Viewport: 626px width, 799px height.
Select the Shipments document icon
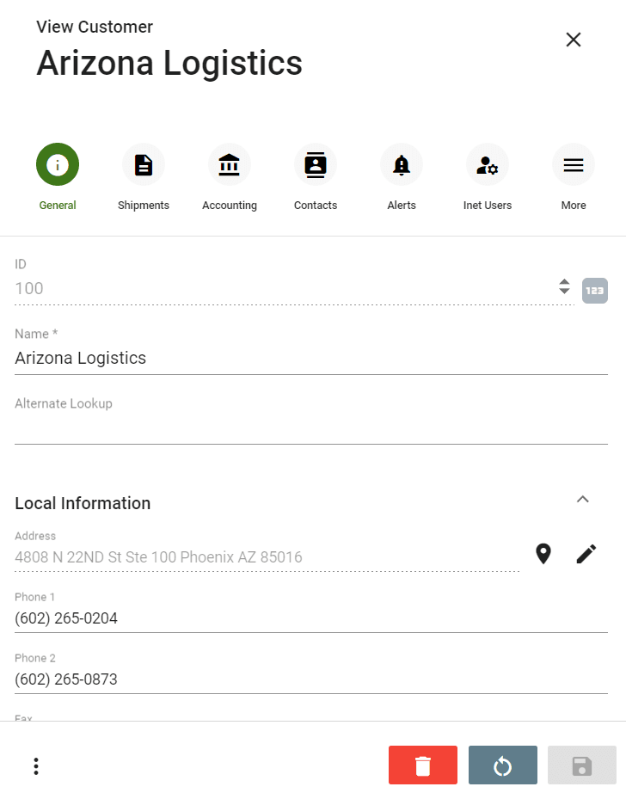point(144,163)
